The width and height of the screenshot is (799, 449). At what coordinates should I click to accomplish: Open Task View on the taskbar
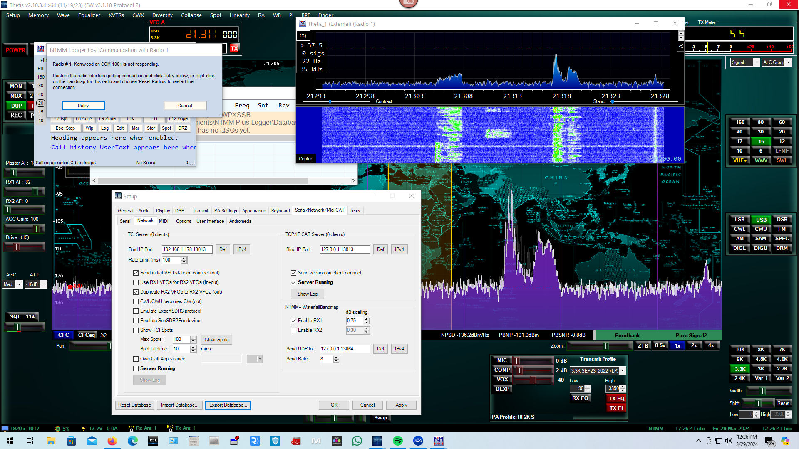pyautogui.click(x=30, y=441)
